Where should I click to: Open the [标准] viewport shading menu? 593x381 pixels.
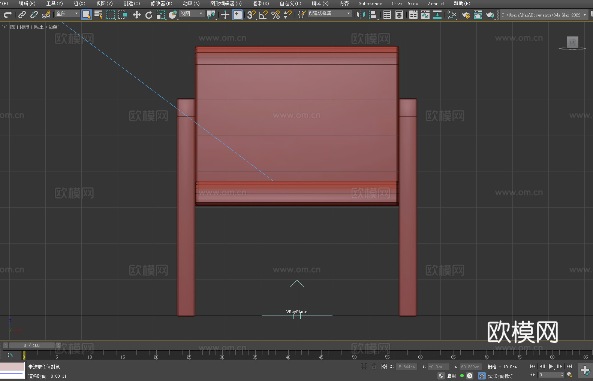click(x=25, y=27)
